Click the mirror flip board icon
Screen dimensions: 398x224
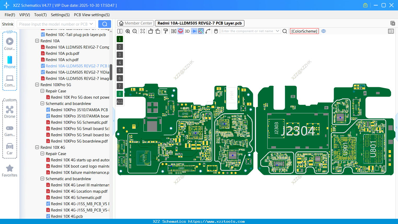coord(174,31)
